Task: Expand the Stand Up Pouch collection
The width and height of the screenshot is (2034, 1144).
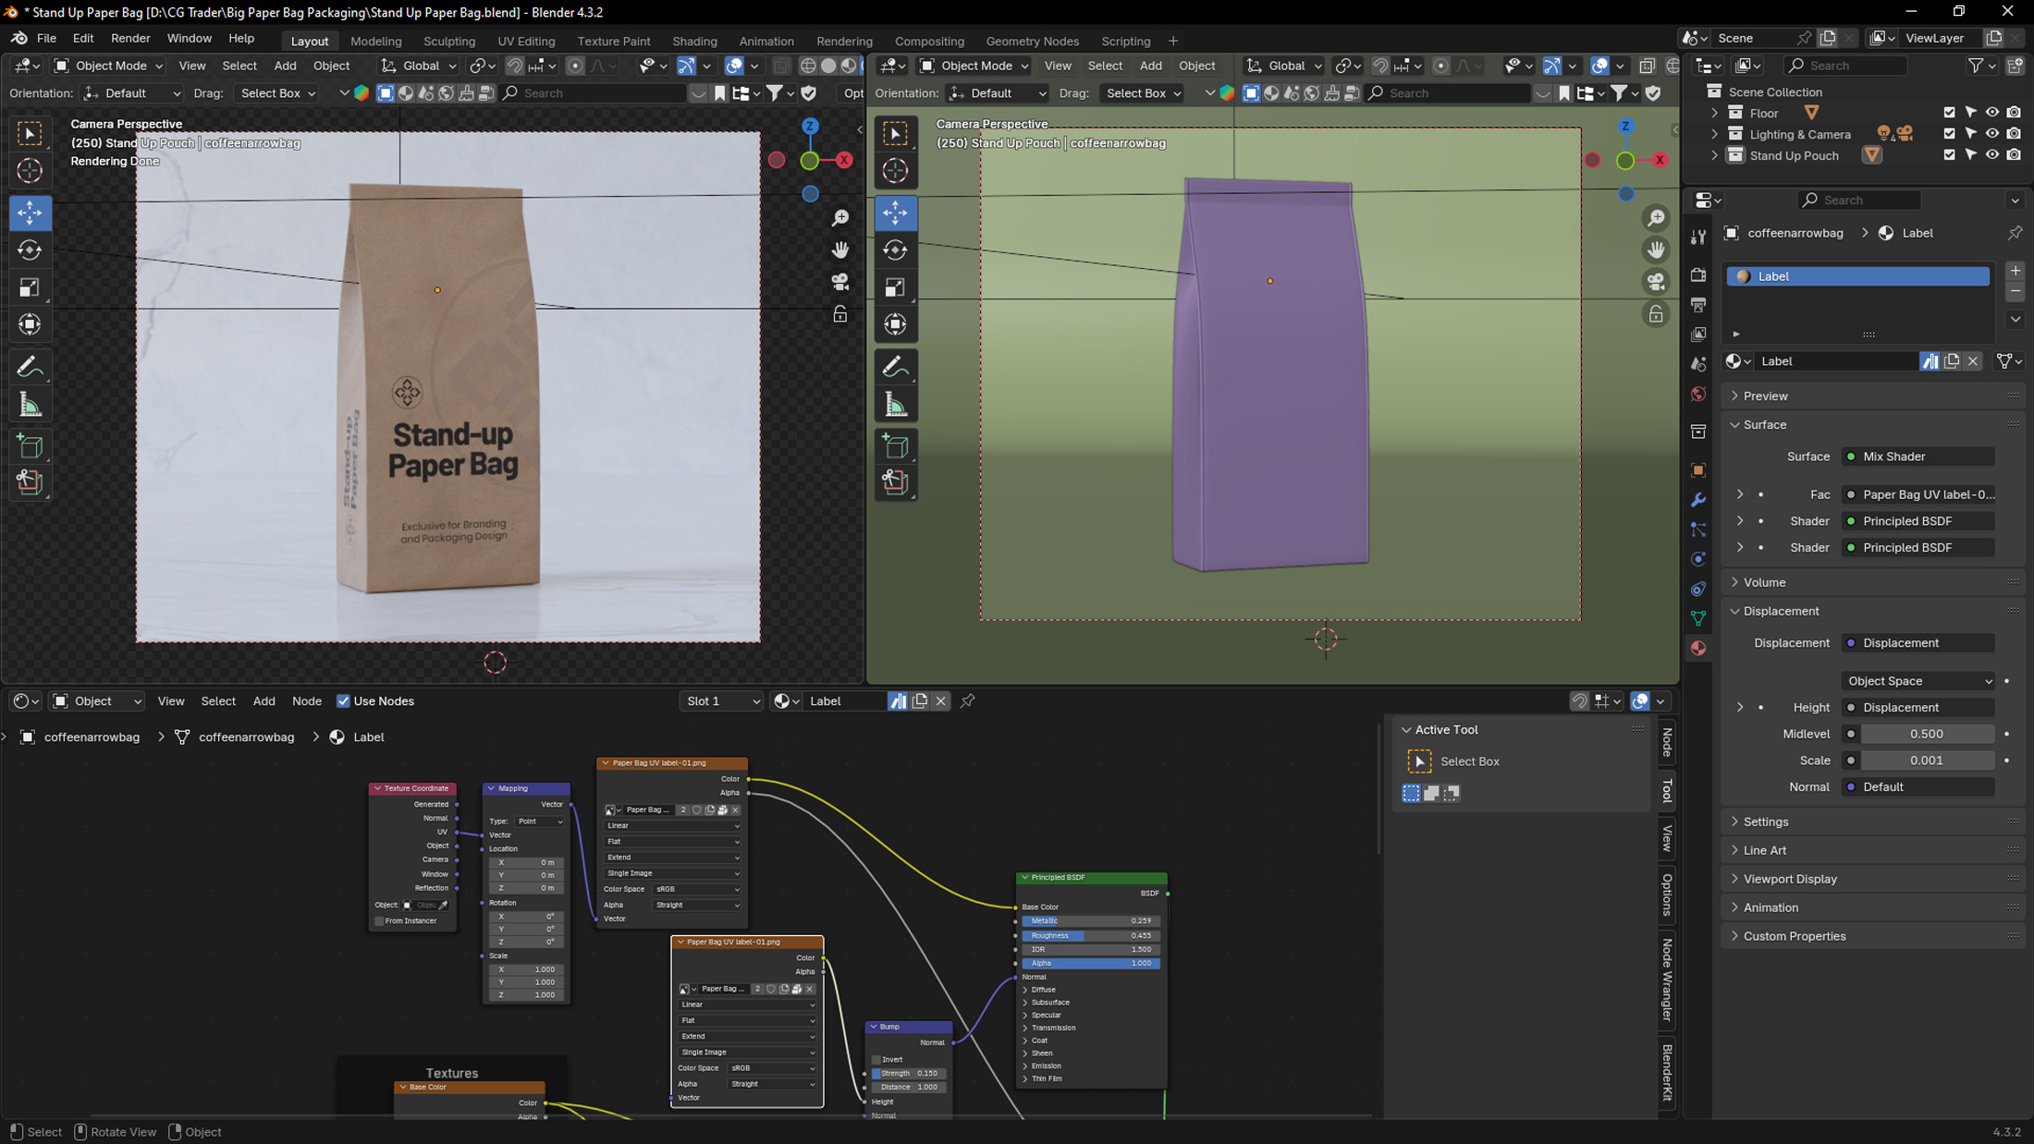Action: [1715, 155]
